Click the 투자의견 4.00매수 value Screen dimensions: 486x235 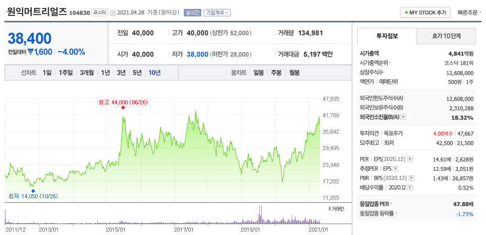pos(443,134)
